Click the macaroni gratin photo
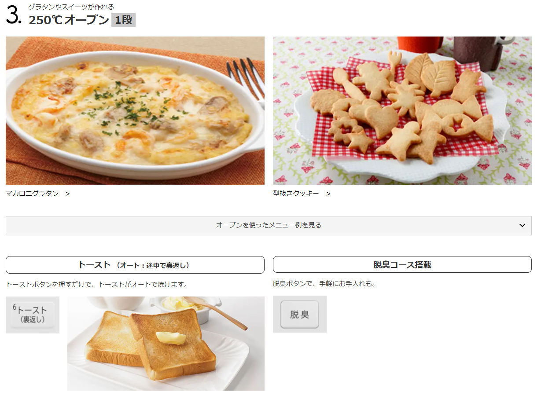The height and width of the screenshot is (410, 545). 135,110
